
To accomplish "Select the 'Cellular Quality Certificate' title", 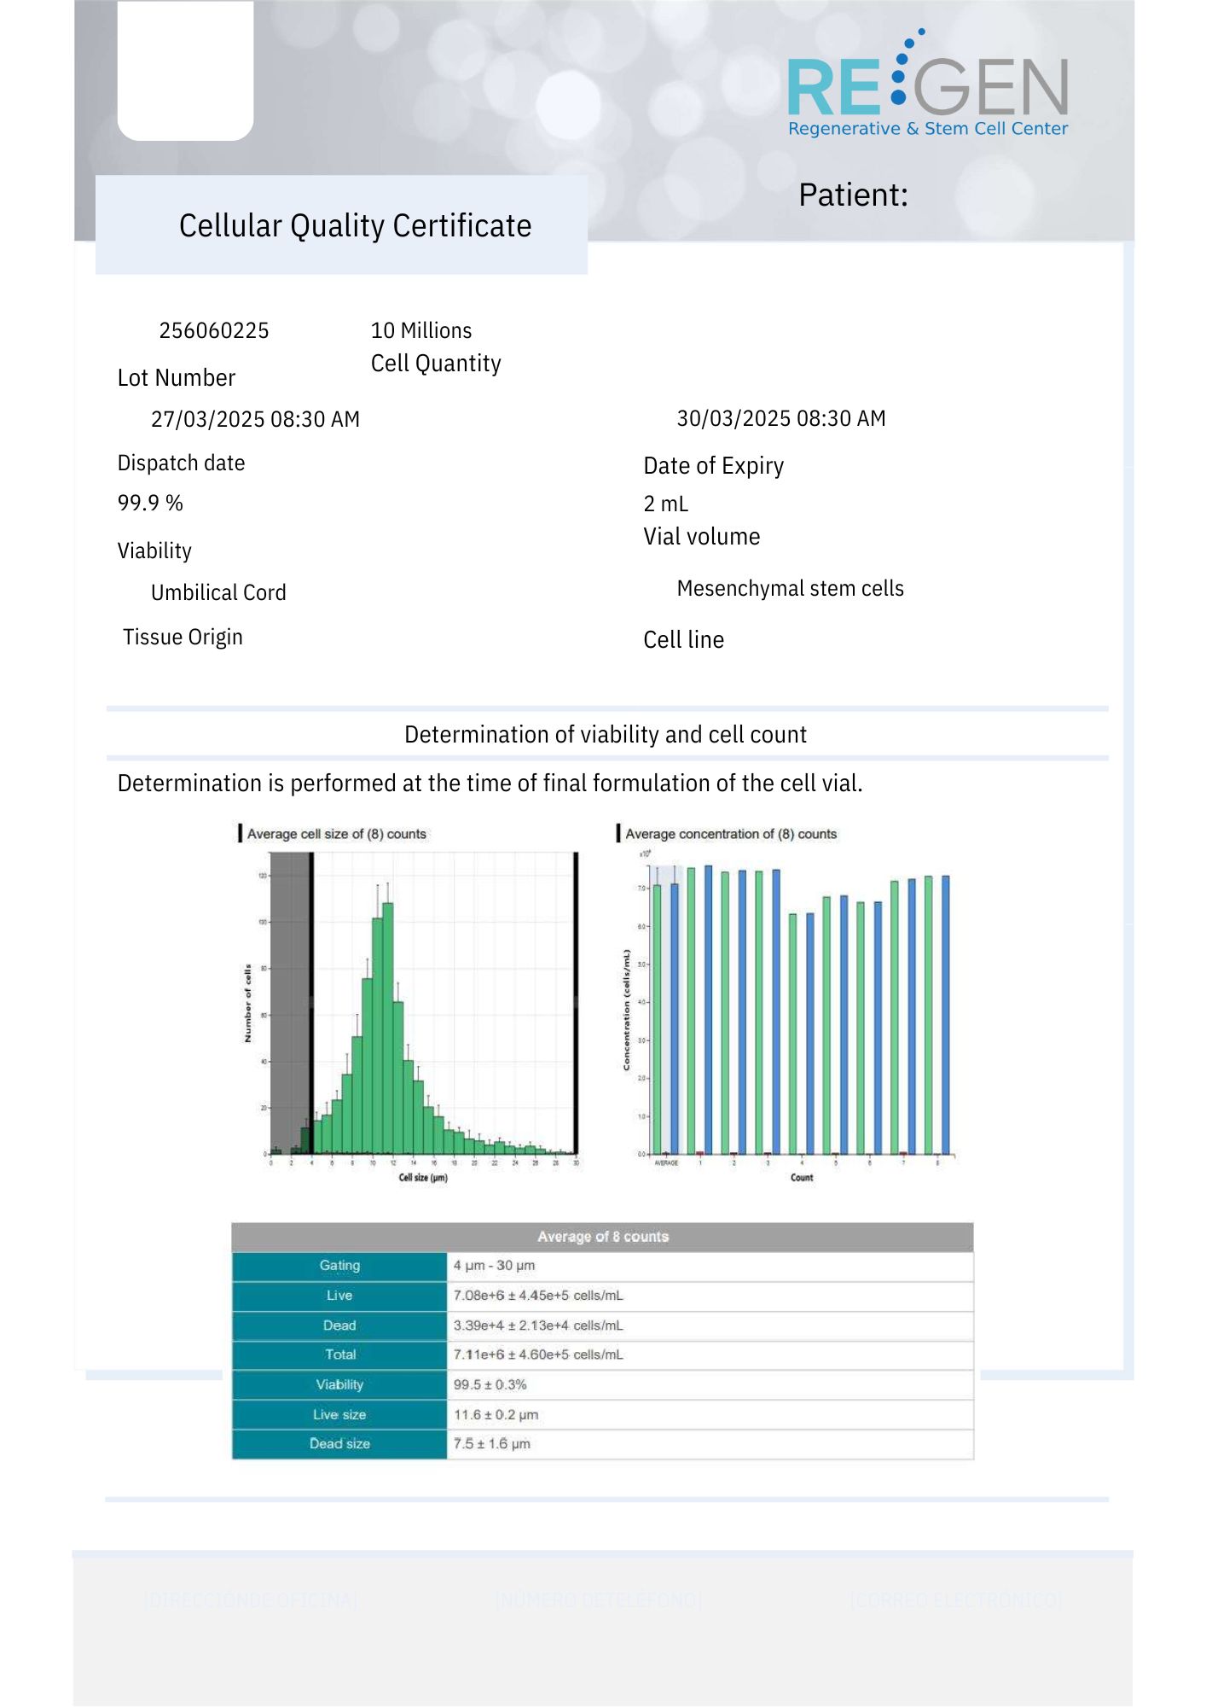I will [x=355, y=226].
